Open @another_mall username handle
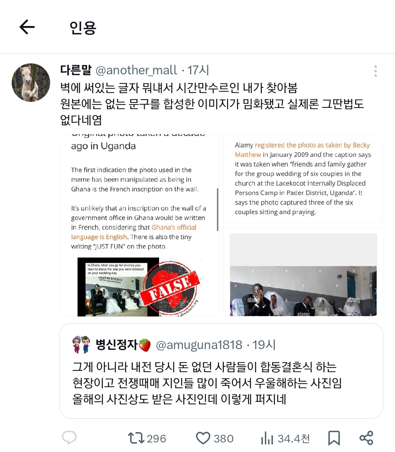 (136, 70)
